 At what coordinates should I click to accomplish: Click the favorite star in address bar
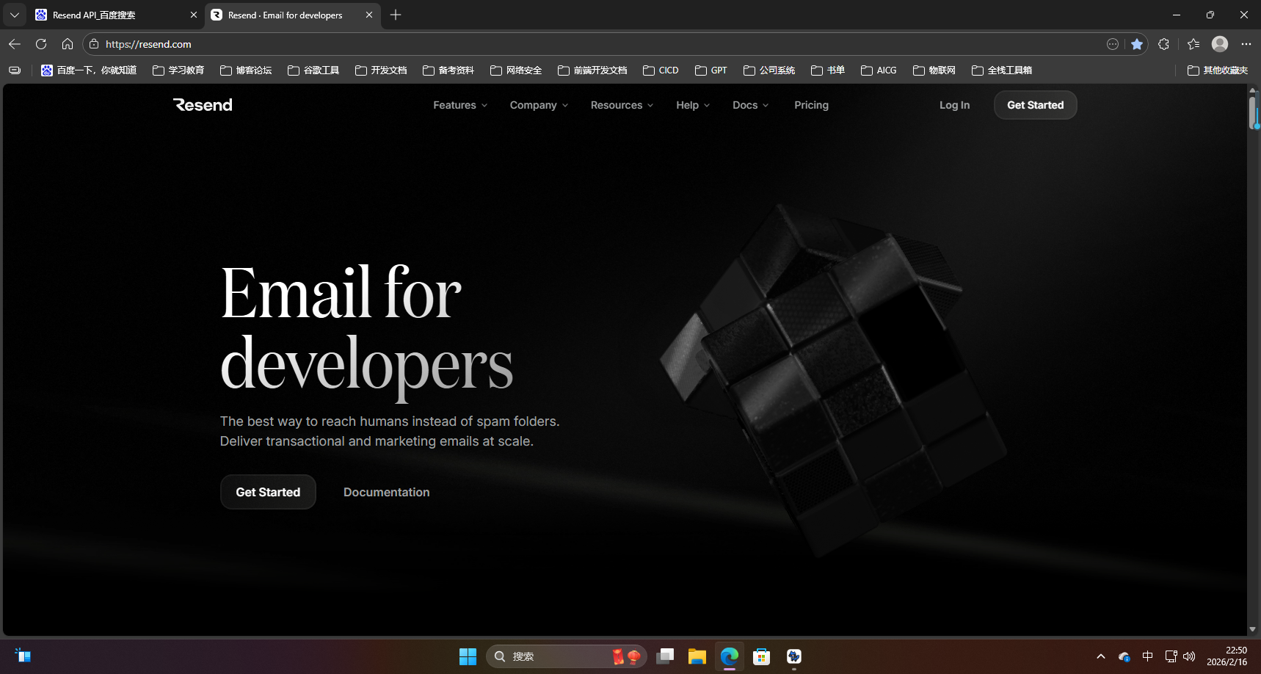tap(1137, 44)
